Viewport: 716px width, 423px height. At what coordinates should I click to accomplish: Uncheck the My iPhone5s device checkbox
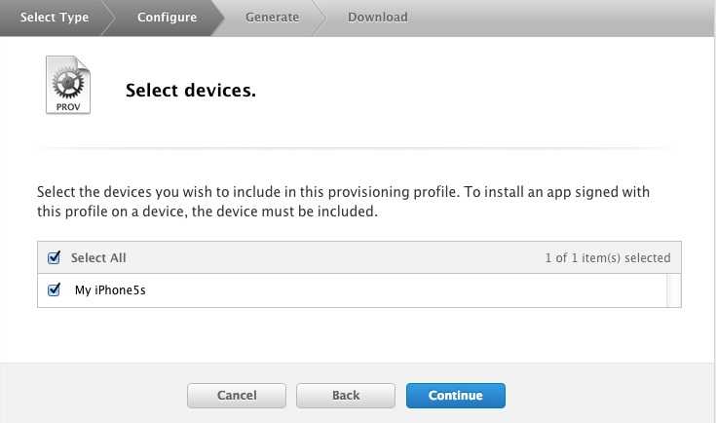pos(55,289)
